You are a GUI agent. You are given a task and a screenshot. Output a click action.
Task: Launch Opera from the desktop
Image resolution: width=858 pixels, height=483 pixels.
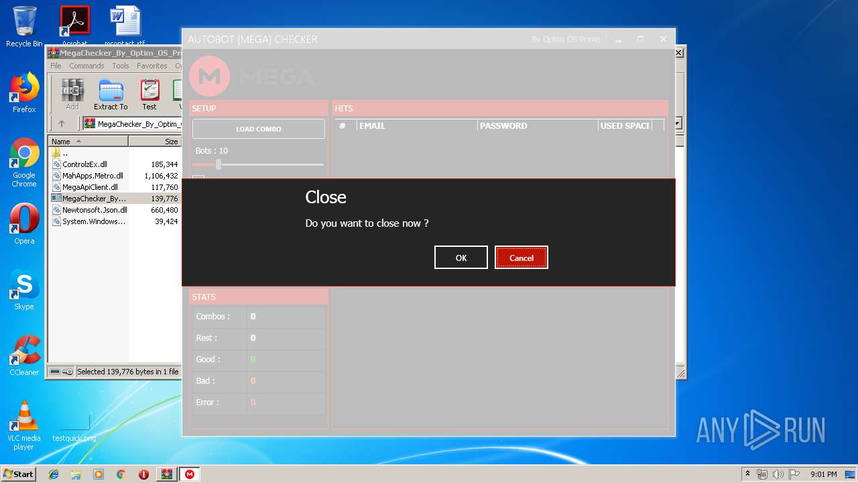point(24,224)
